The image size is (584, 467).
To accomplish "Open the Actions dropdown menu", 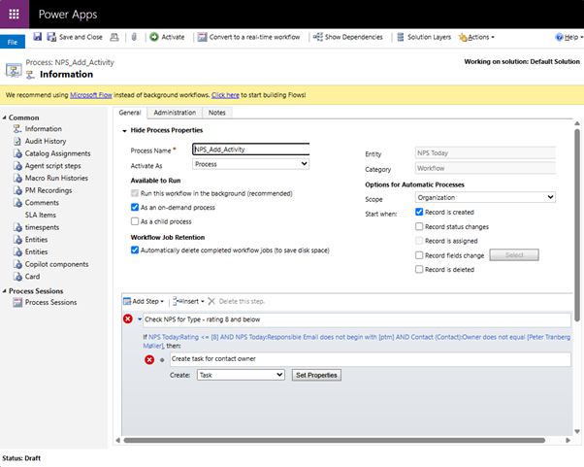I will pyautogui.click(x=476, y=37).
